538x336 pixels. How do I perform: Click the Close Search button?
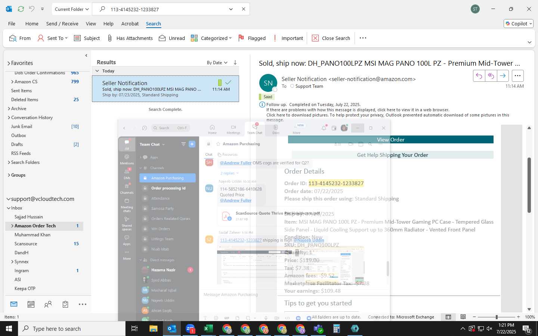coord(331,38)
